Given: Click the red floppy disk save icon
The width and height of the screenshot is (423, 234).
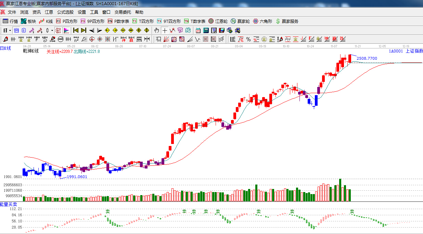Looking at the screenshot, I should click(x=221, y=30).
